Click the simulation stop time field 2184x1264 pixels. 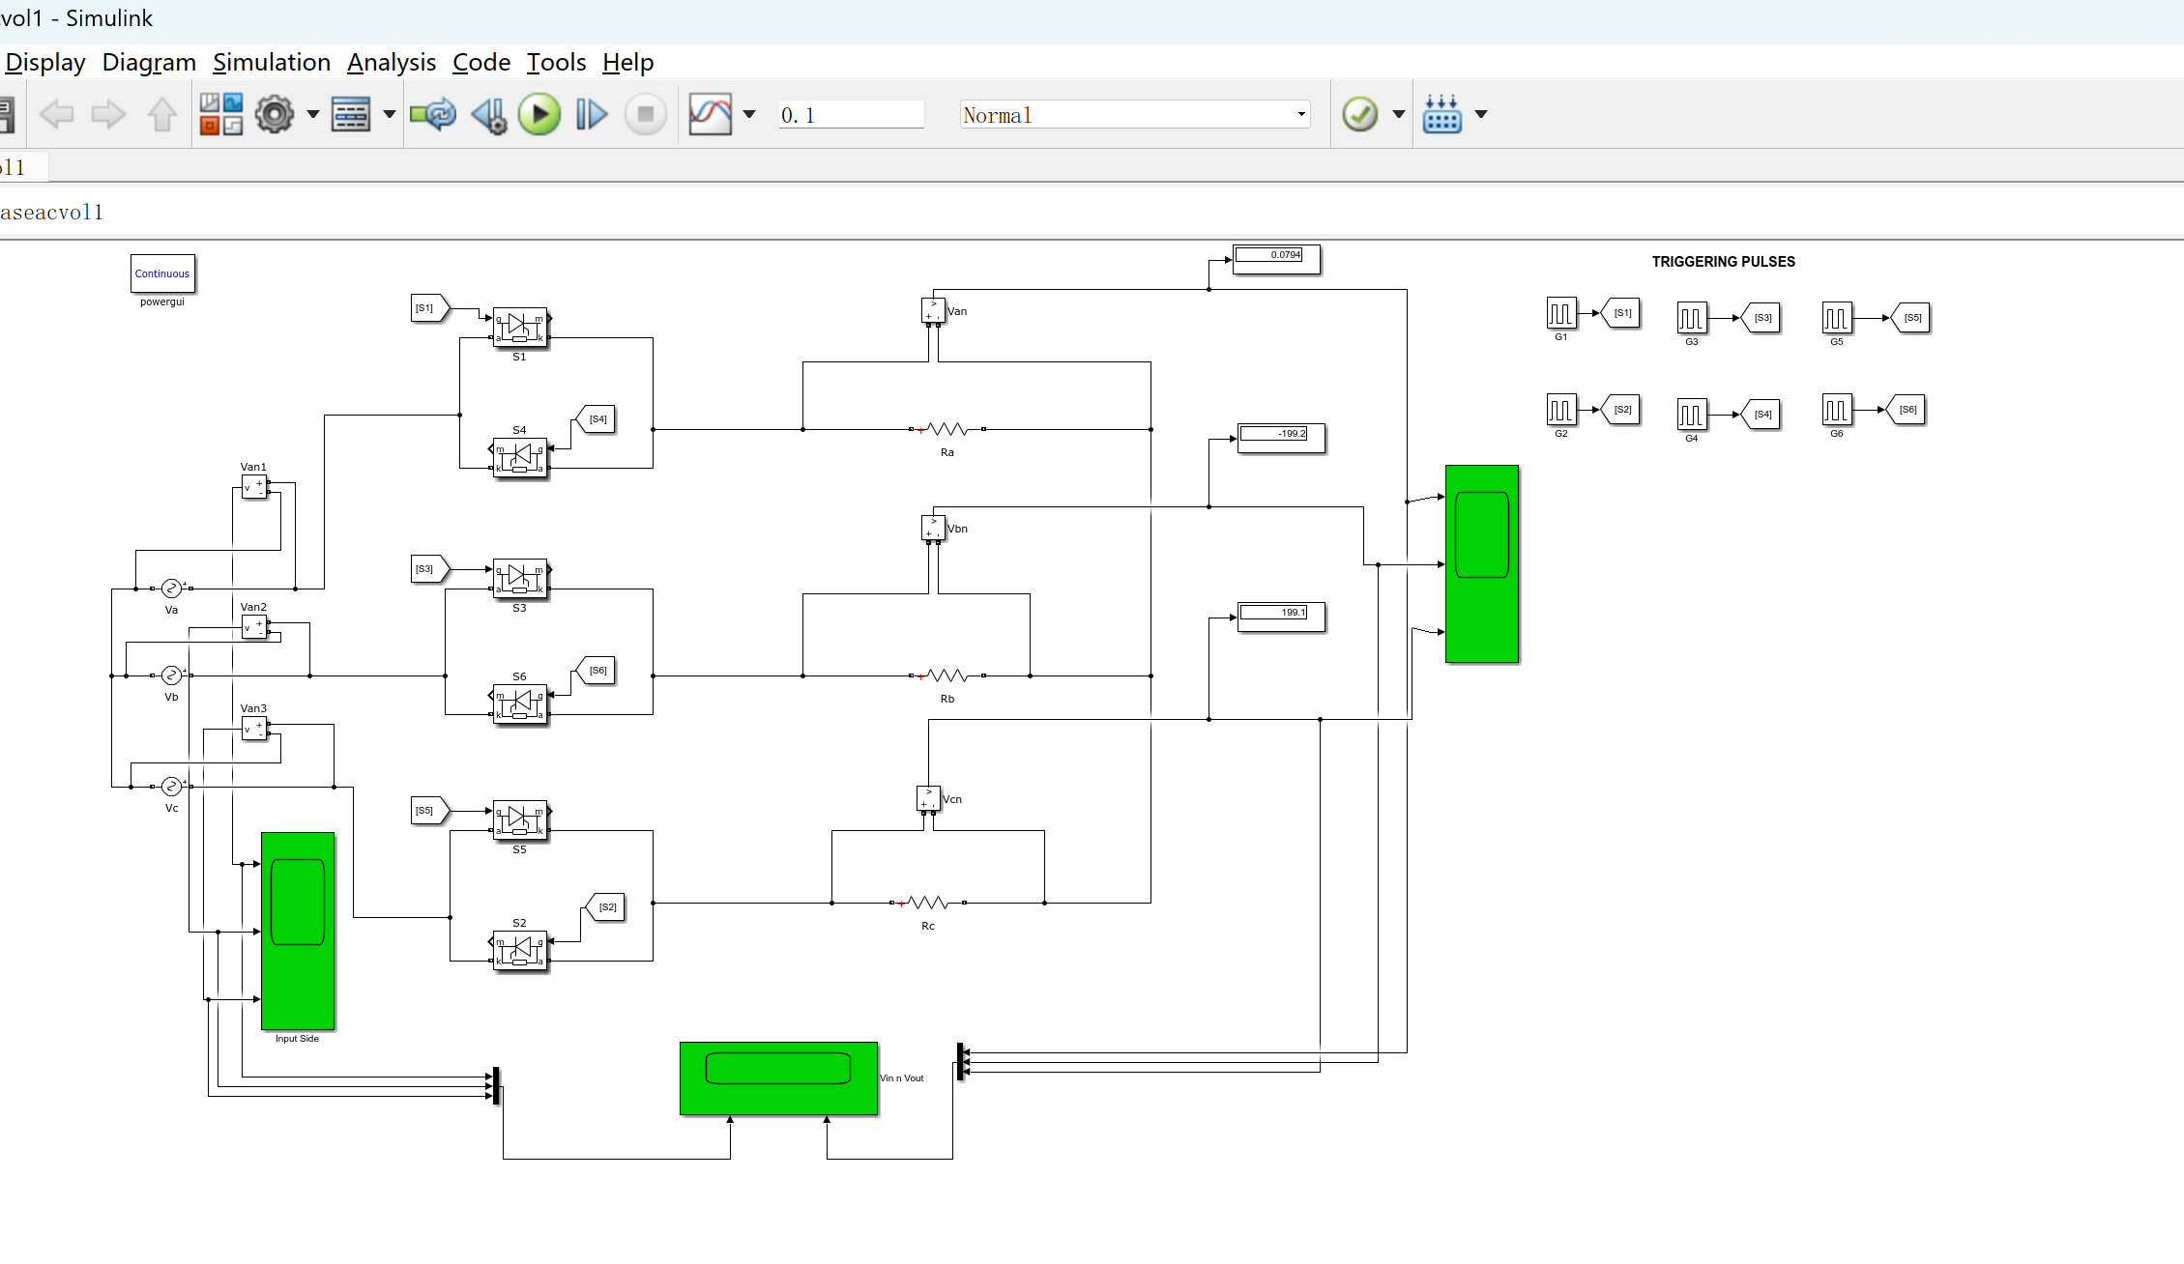click(x=850, y=115)
